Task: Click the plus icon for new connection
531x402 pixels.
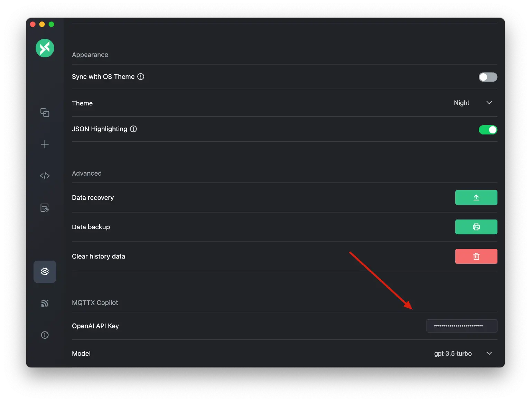Action: (x=45, y=144)
